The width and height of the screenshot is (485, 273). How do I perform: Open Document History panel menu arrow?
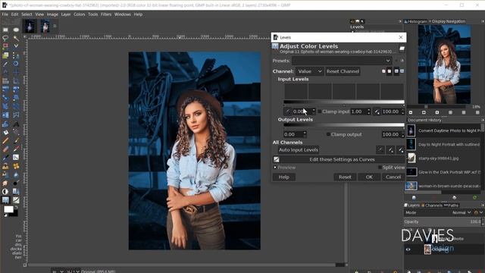[483, 120]
